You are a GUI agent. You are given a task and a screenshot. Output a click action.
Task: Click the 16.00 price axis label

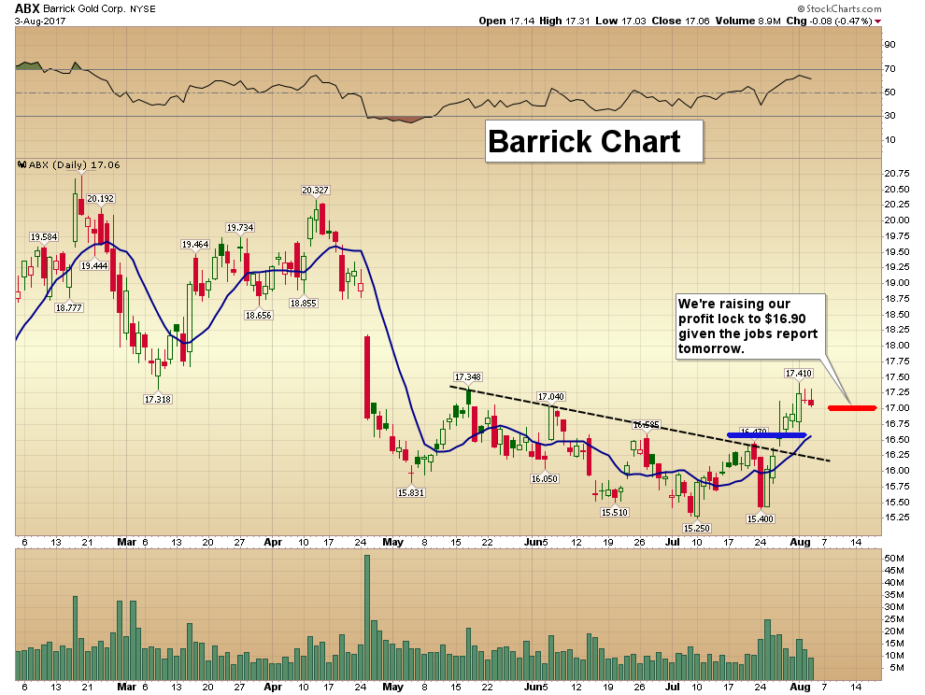click(897, 471)
